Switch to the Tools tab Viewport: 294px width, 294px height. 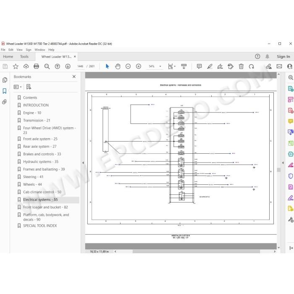tap(24, 57)
